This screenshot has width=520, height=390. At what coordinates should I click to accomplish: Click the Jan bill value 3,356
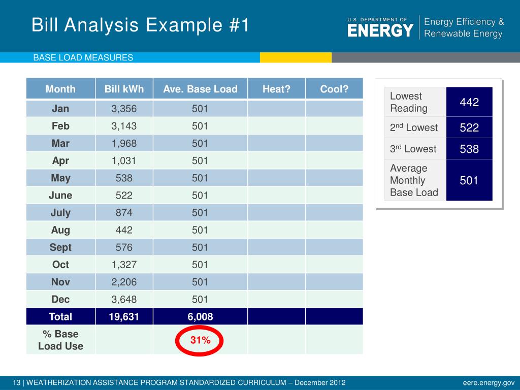(124, 109)
